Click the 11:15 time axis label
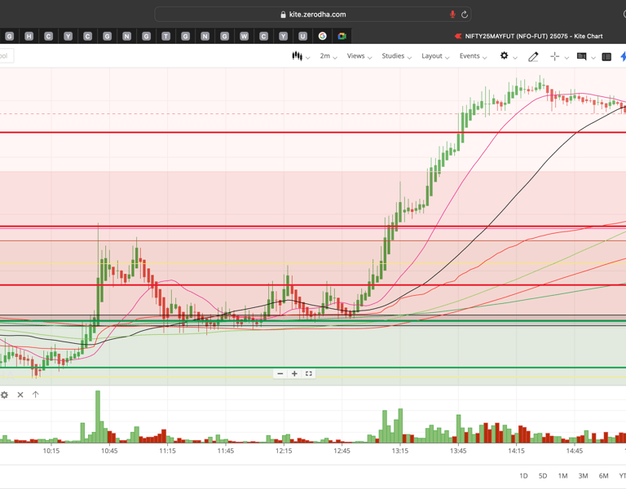 [x=167, y=451]
